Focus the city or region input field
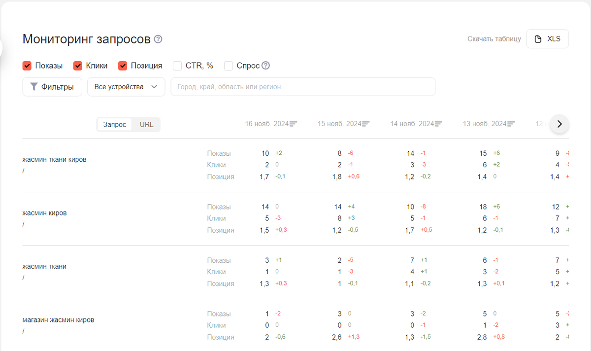This screenshot has height=351, width=591. coord(303,87)
